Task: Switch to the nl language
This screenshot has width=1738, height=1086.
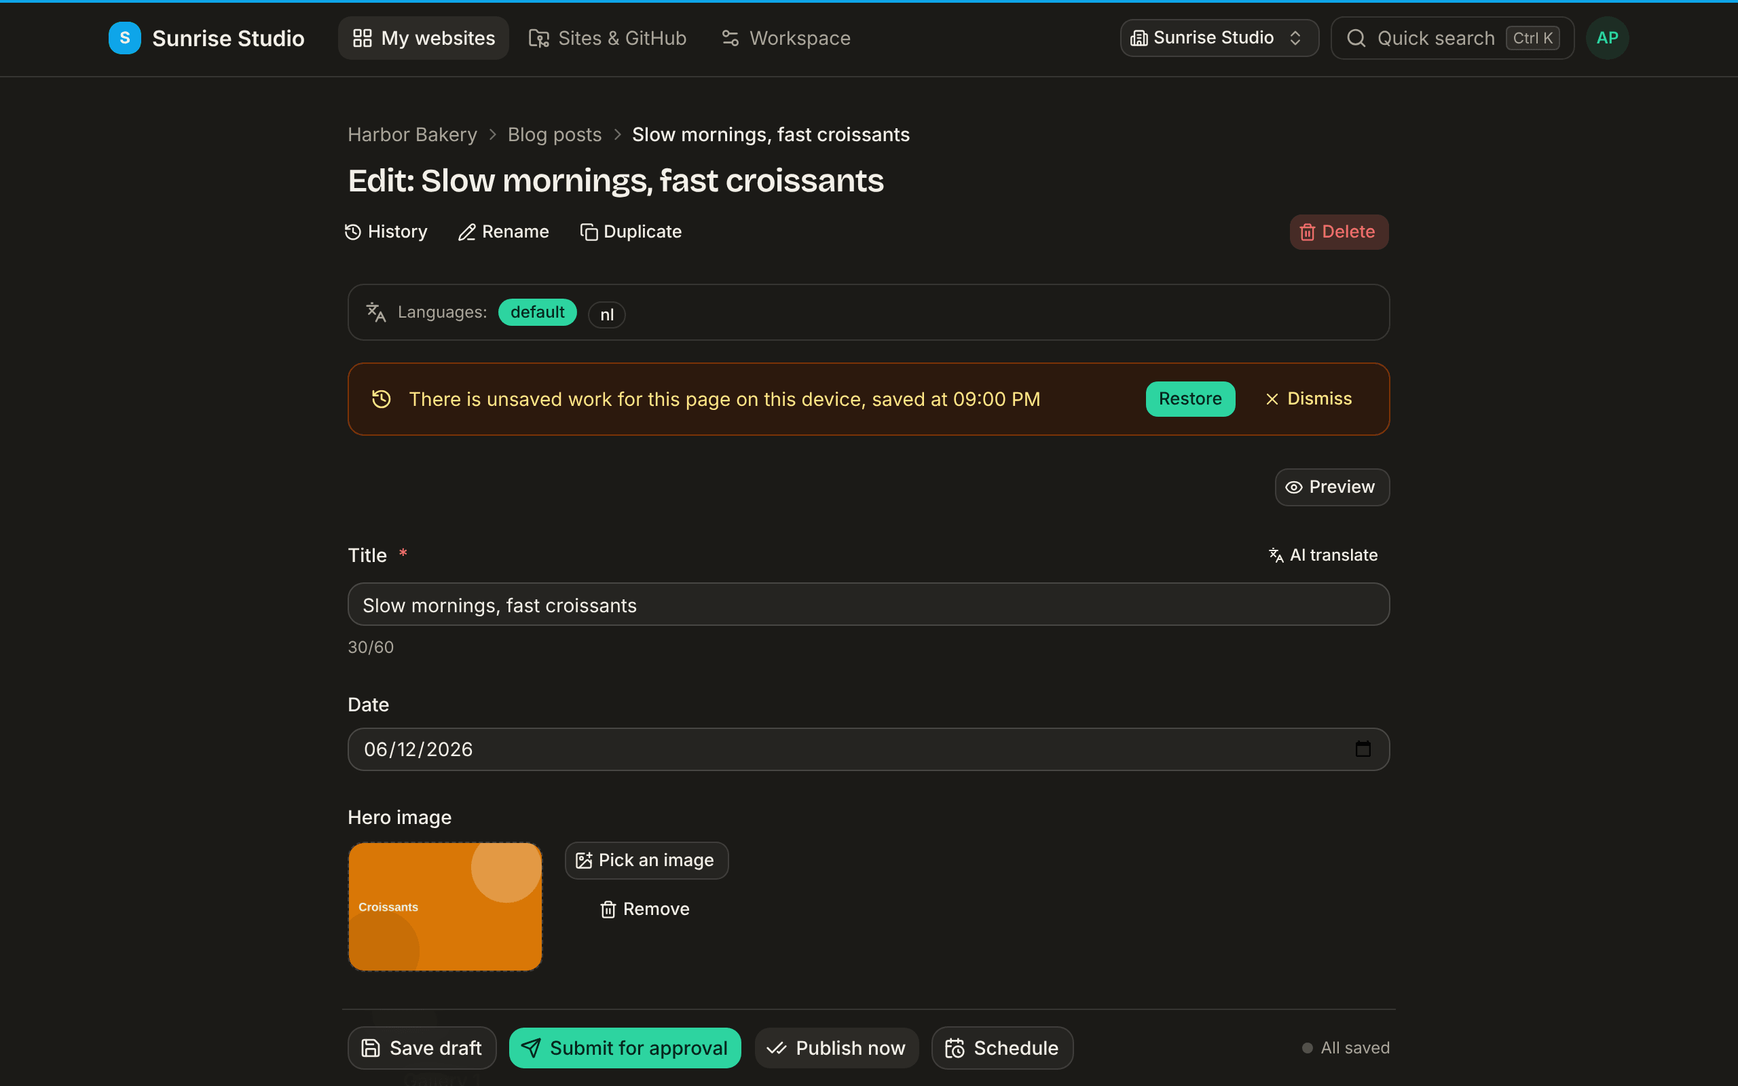Action: coord(607,314)
